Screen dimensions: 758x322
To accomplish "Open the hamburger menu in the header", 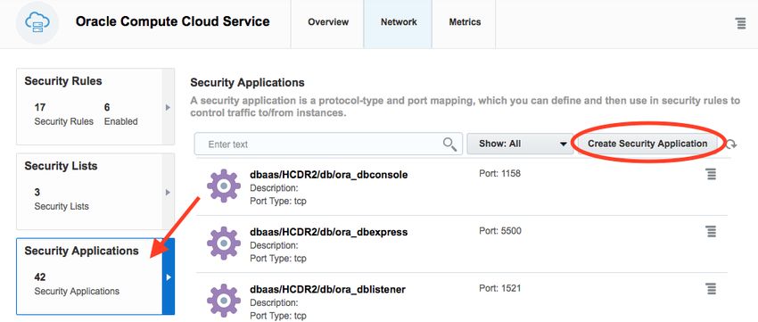I will point(740,23).
